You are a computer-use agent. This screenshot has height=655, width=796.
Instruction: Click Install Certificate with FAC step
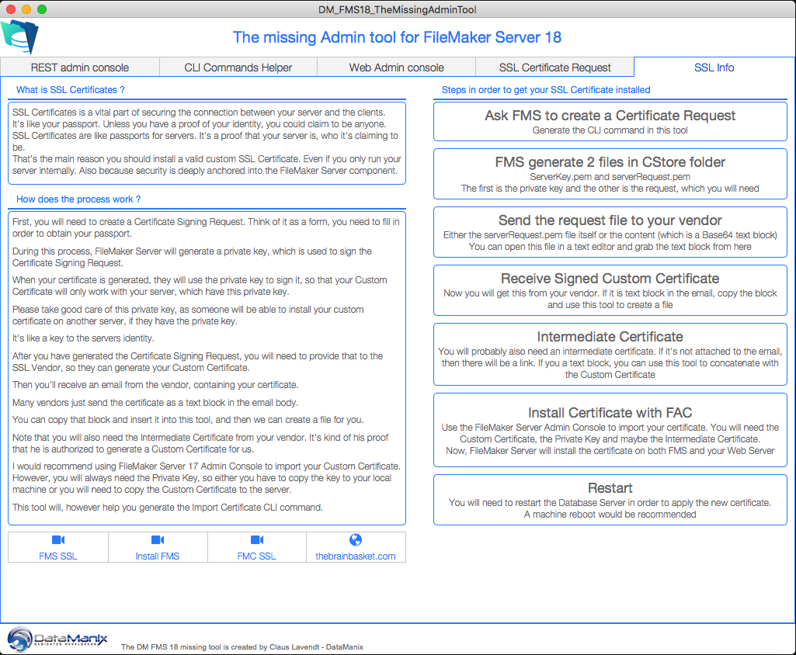[610, 430]
